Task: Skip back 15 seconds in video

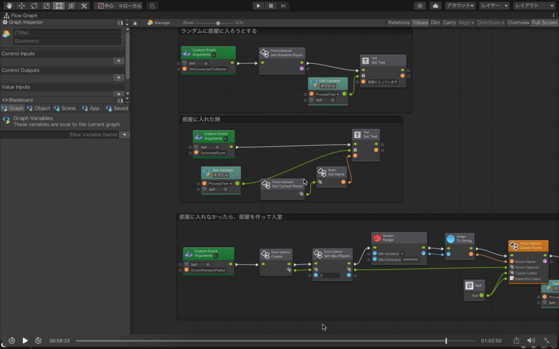Action: [12, 341]
